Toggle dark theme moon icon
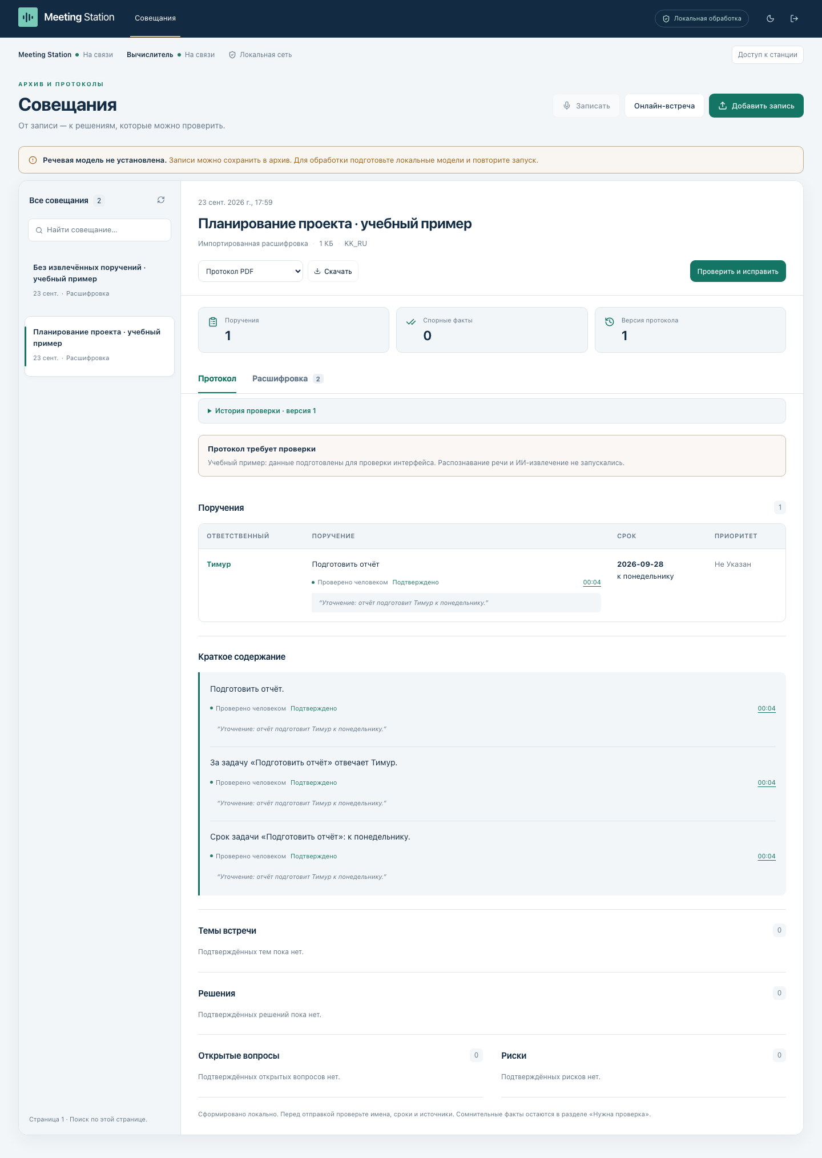 click(x=770, y=18)
